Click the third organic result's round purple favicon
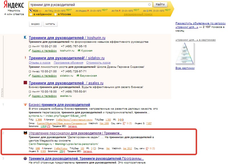231x164 pixels. click(25, 158)
